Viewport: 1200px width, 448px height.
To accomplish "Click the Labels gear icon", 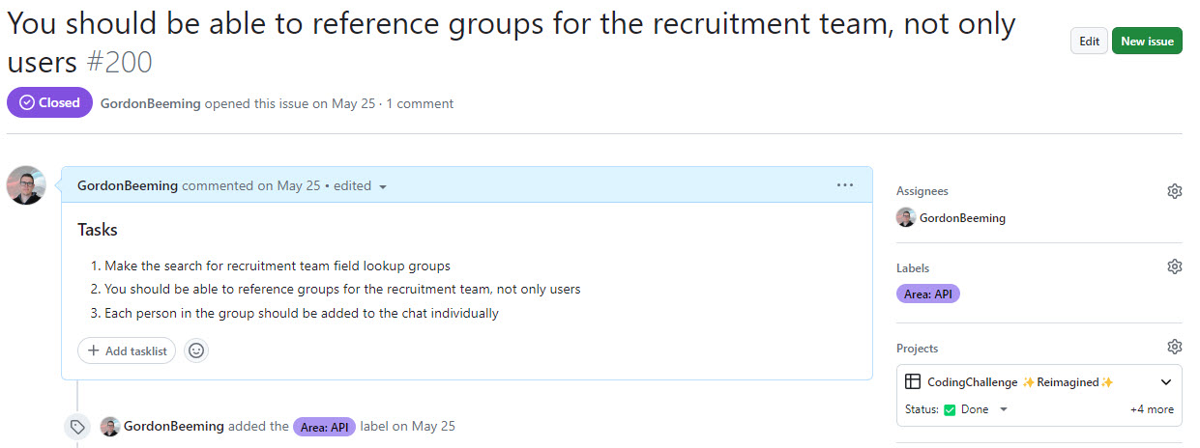I will [1174, 266].
